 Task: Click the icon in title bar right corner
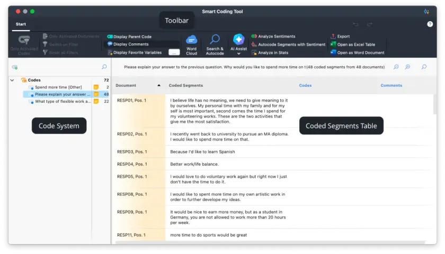(x=426, y=12)
